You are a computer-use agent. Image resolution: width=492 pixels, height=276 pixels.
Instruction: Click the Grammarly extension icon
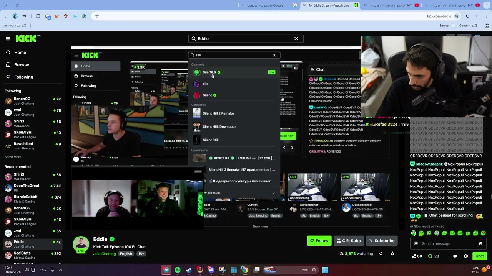[84, 16]
